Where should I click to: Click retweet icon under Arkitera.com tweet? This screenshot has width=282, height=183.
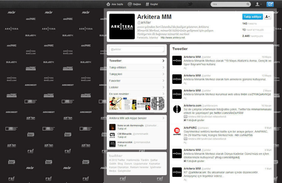pos(185,117)
